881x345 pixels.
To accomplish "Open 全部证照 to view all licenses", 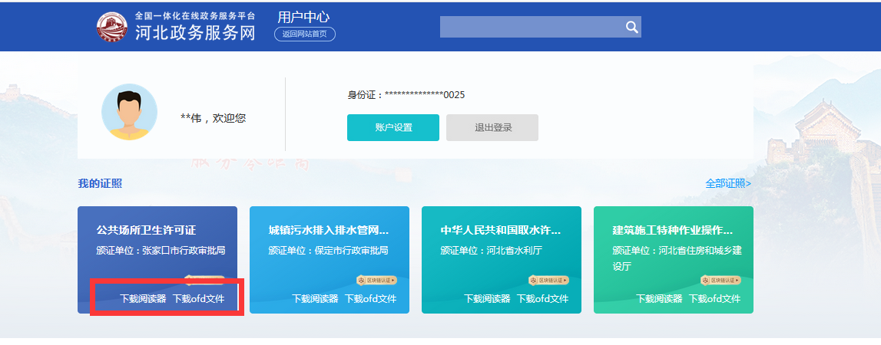I will tap(728, 183).
